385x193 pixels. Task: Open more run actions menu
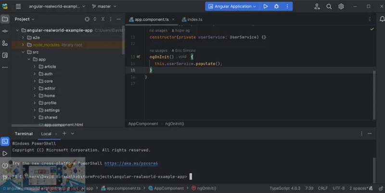[287, 6]
